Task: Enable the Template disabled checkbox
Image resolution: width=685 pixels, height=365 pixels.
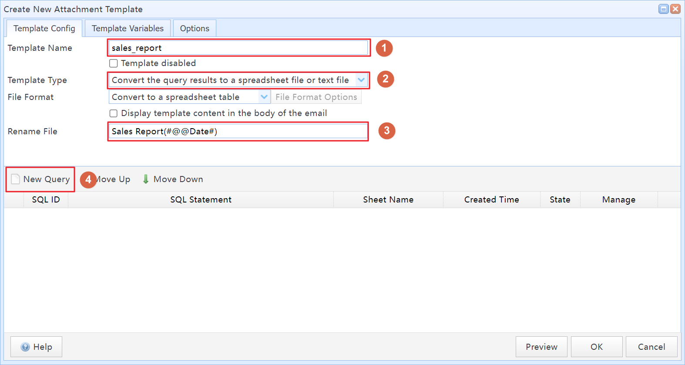Action: (114, 63)
